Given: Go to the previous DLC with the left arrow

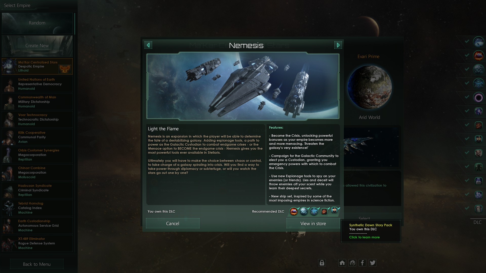Looking at the screenshot, I should tap(148, 45).
